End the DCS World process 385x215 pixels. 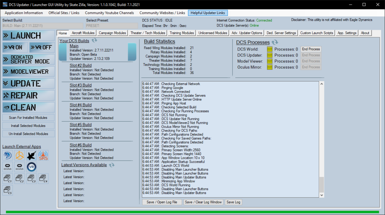(311, 49)
